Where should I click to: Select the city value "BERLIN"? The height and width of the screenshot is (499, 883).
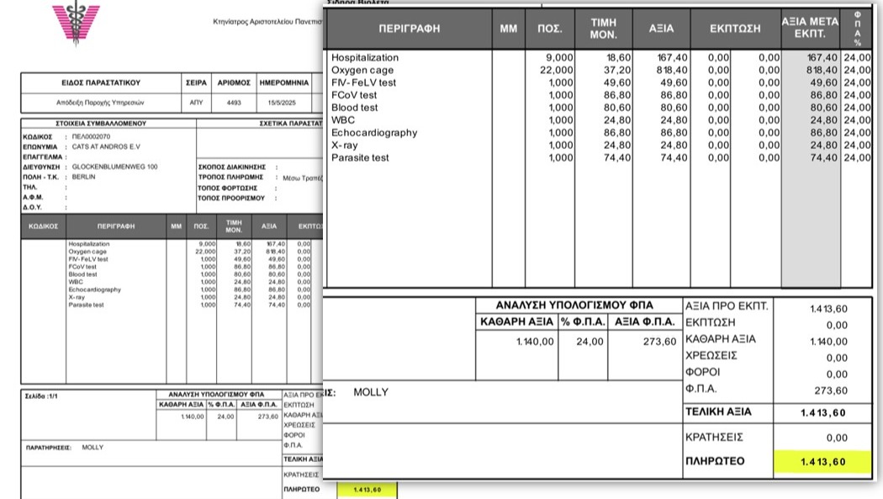(x=83, y=177)
